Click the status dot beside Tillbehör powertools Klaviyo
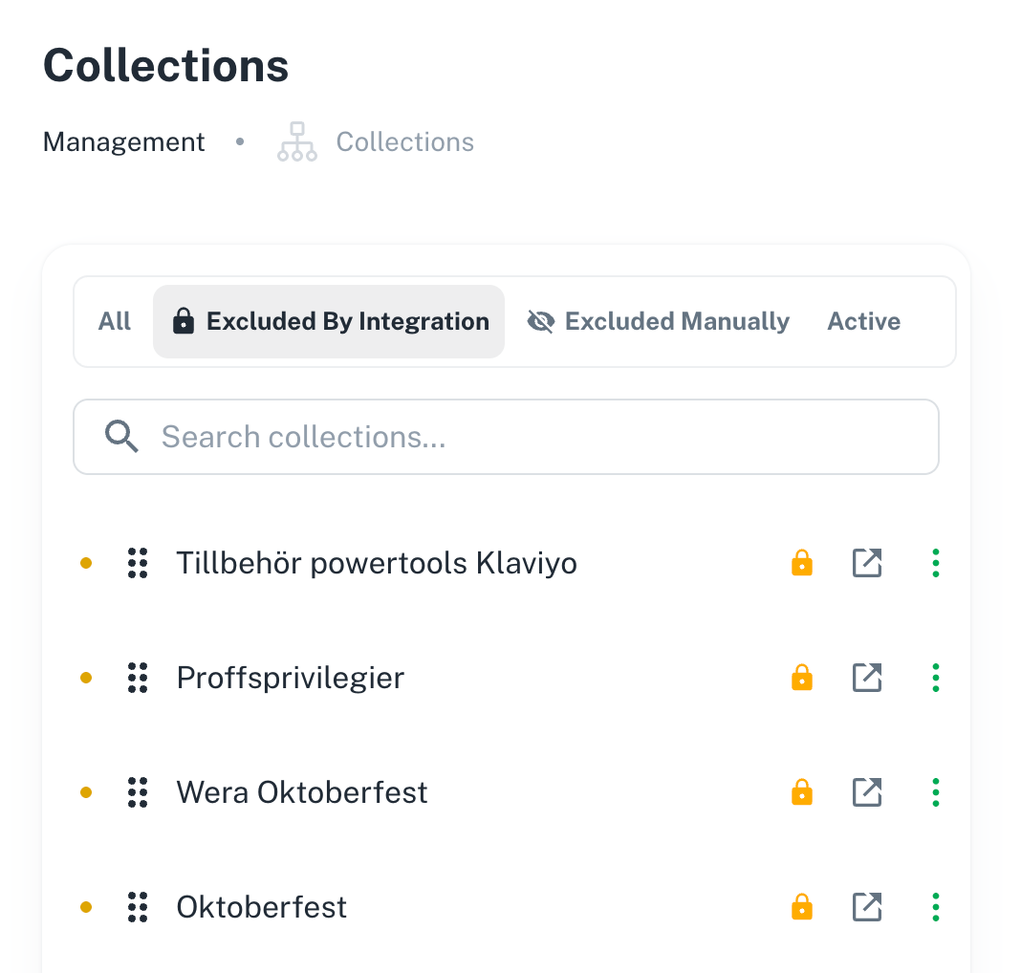Screen dimensions: 1021x973 point(86,563)
